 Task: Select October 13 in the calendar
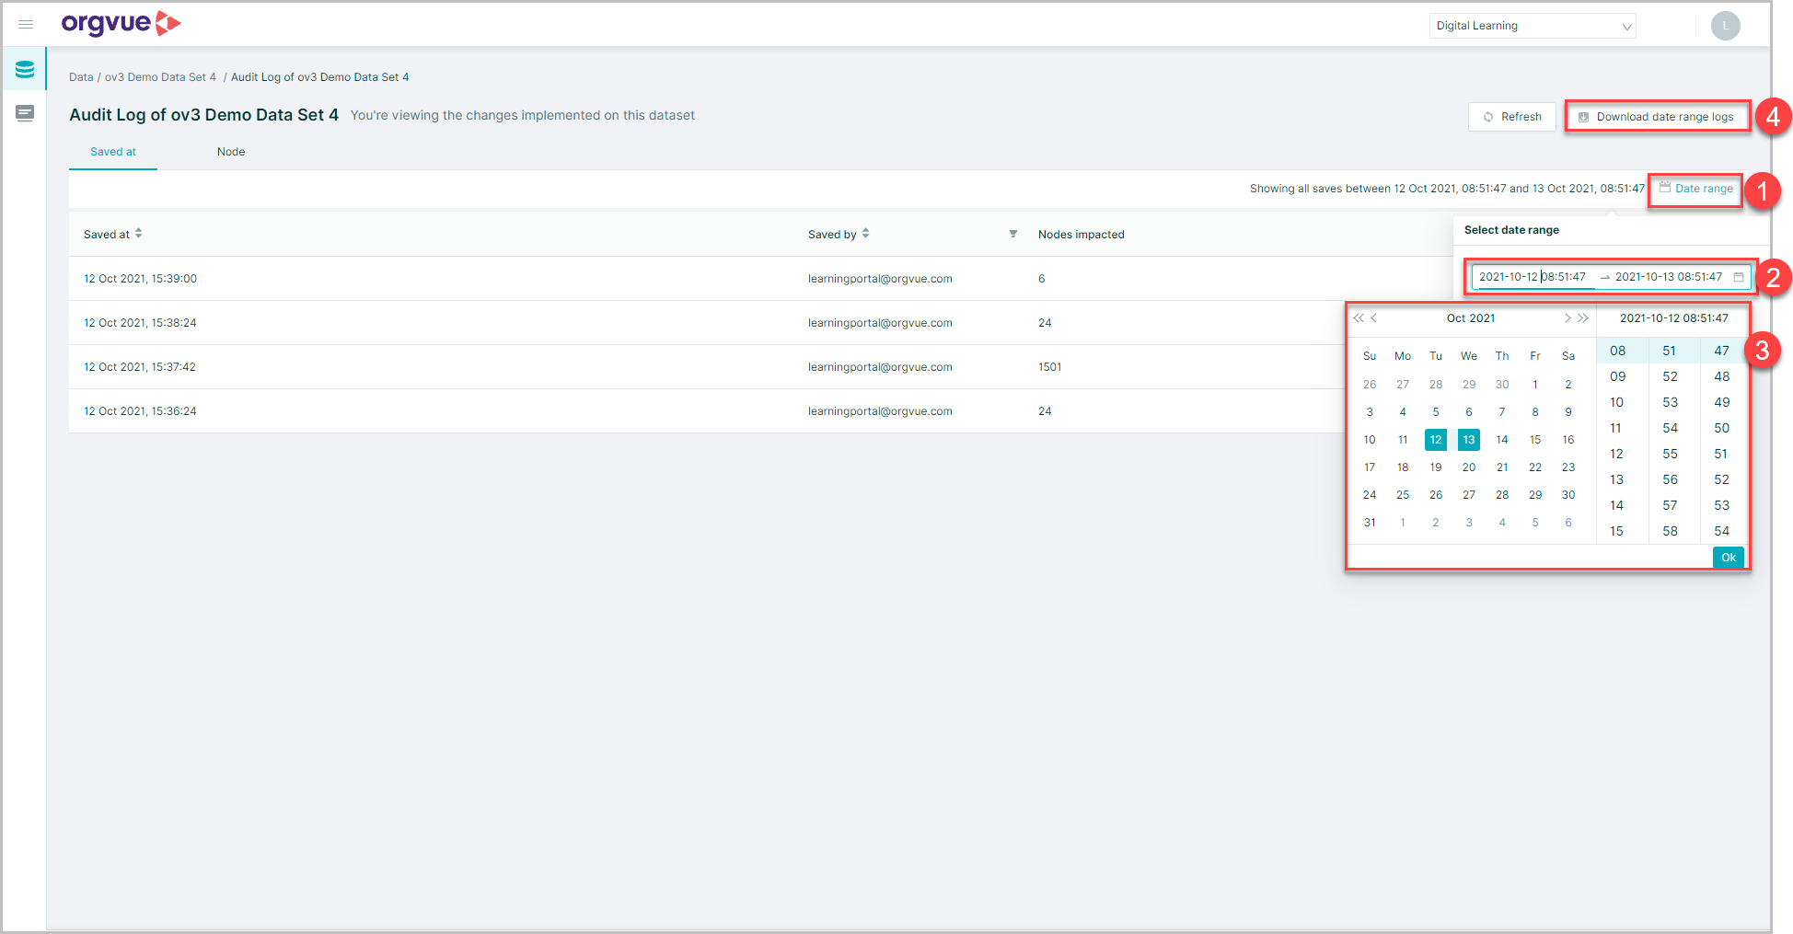tap(1469, 440)
